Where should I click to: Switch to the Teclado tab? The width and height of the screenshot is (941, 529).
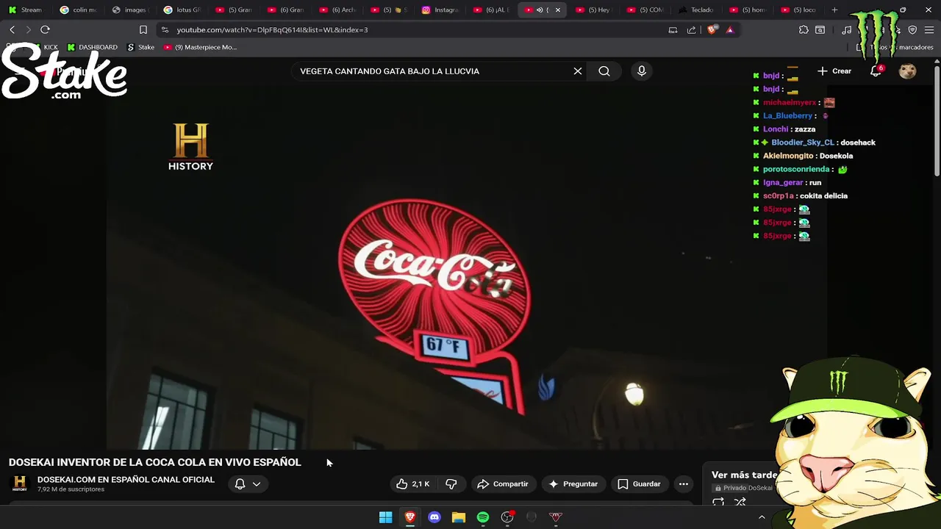point(697,10)
